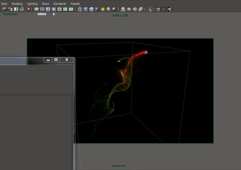
Task: Toggle the Resolution Gate button
Action: [48, 9]
